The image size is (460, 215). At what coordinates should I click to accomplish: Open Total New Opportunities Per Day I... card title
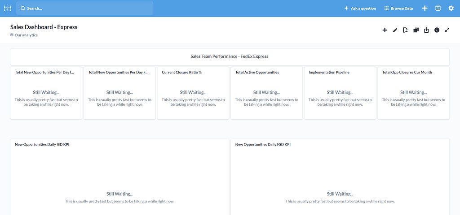44,72
